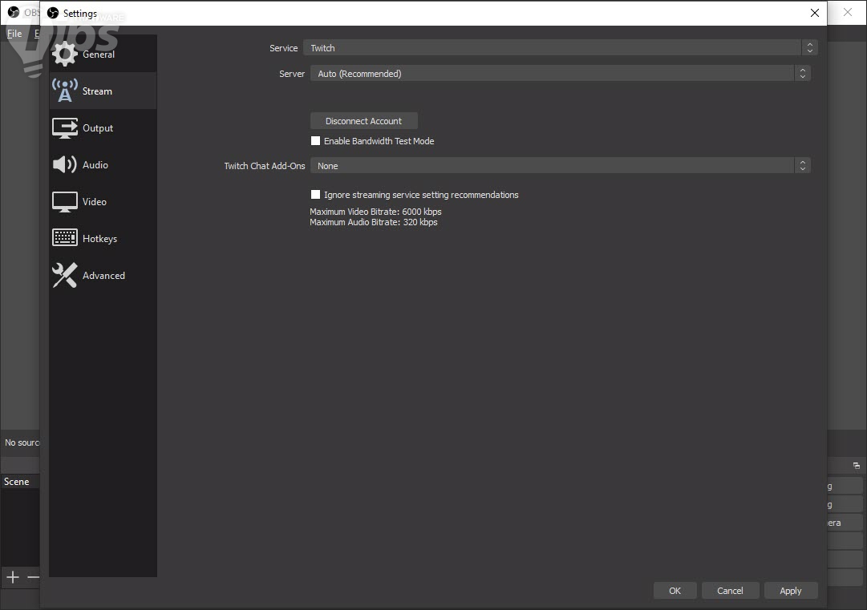Click Disconnect Account button
This screenshot has width=867, height=610.
[364, 121]
